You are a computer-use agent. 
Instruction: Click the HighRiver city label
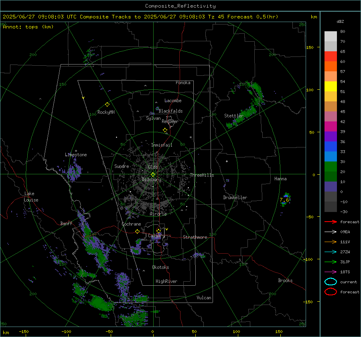(x=166, y=281)
